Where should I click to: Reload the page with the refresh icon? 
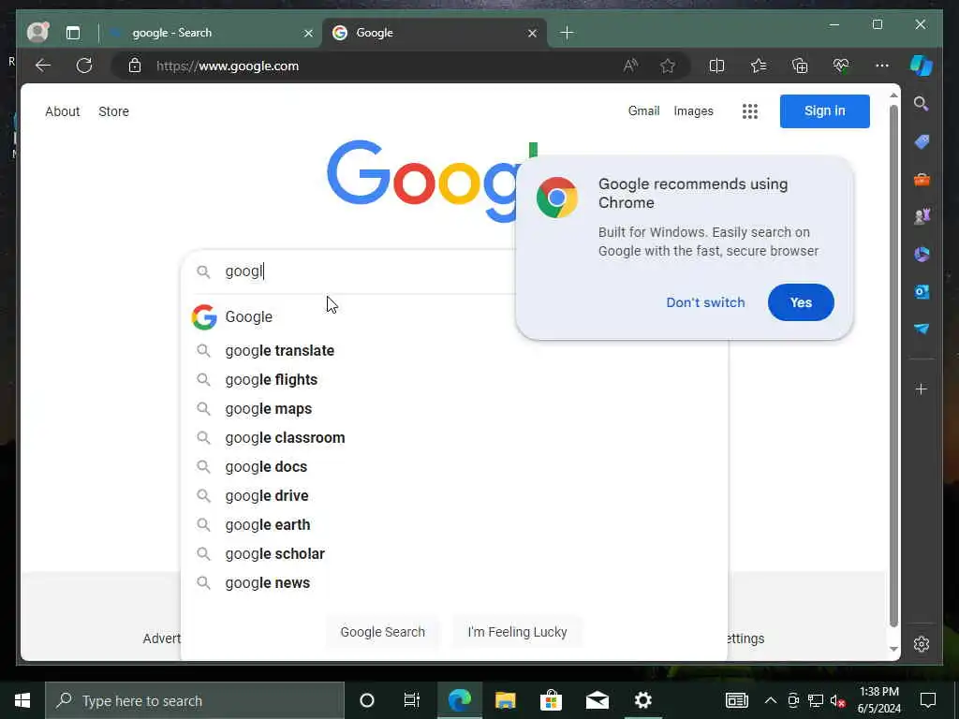(x=84, y=66)
